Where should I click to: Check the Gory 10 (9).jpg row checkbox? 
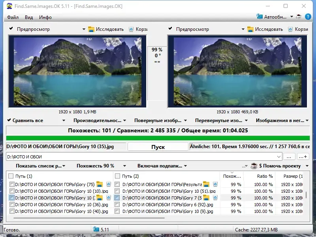(117, 211)
